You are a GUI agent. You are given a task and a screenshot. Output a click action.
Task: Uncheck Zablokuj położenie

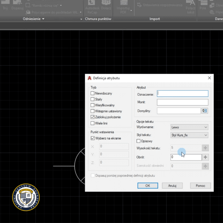point(92,117)
